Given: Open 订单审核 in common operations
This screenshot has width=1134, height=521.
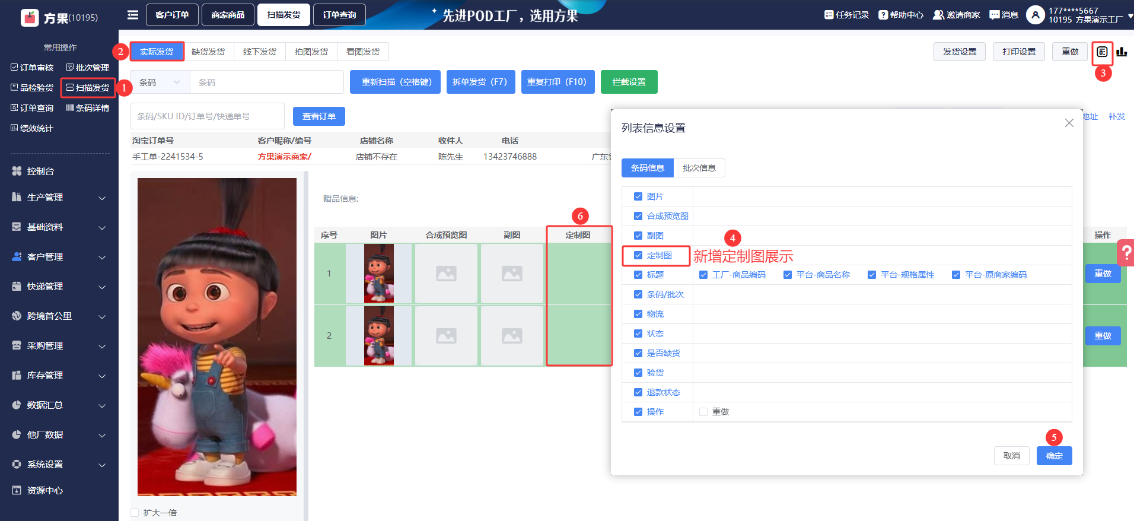Looking at the screenshot, I should [x=32, y=68].
